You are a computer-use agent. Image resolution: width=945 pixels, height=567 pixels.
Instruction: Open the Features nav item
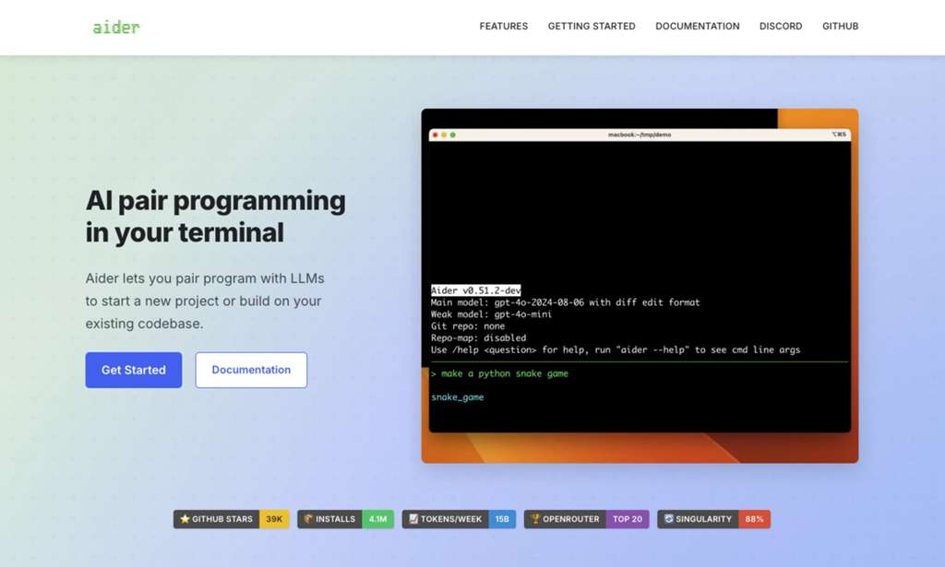tap(503, 26)
